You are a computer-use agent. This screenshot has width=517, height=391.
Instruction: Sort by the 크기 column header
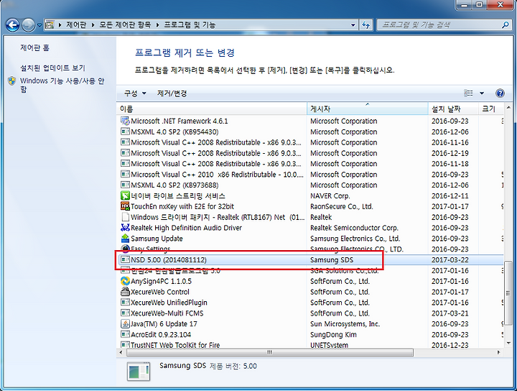click(x=491, y=109)
